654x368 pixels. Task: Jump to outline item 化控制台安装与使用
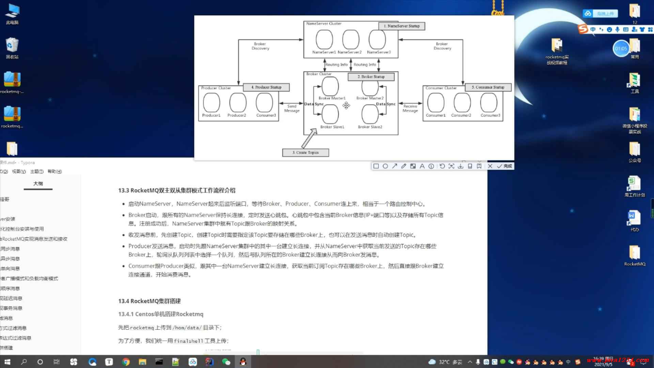(x=22, y=229)
